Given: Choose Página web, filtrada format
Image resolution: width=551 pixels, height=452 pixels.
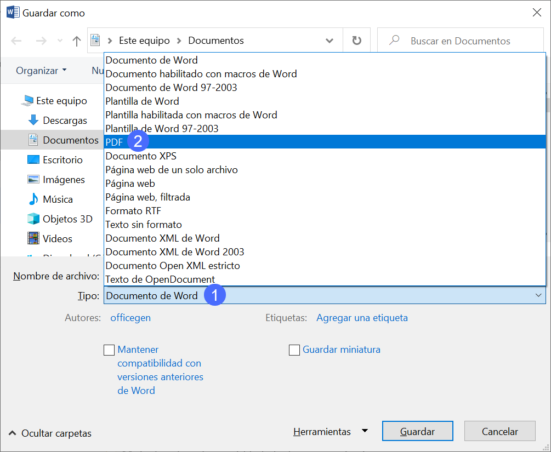Looking at the screenshot, I should 325,197.
